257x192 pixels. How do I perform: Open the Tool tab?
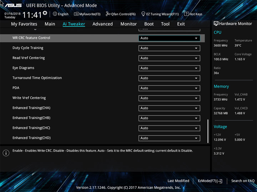click(x=165, y=24)
